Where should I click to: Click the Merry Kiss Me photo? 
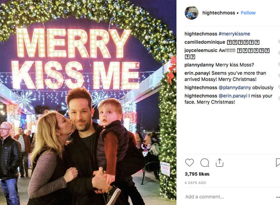[88, 102]
